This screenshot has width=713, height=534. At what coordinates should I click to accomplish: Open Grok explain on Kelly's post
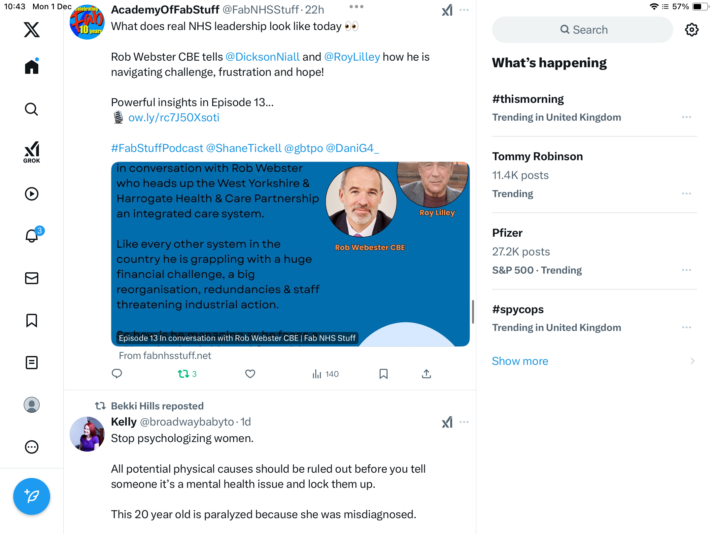[x=447, y=422]
